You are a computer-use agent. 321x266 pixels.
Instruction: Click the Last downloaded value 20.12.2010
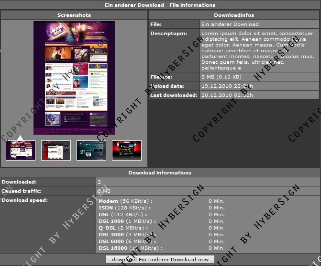227,95
